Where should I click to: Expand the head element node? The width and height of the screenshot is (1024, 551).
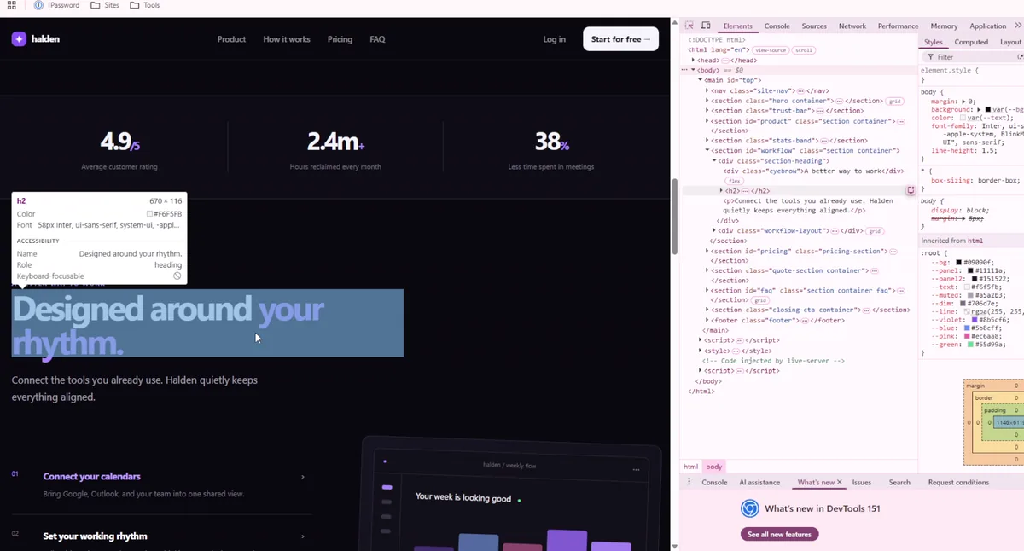(x=693, y=61)
